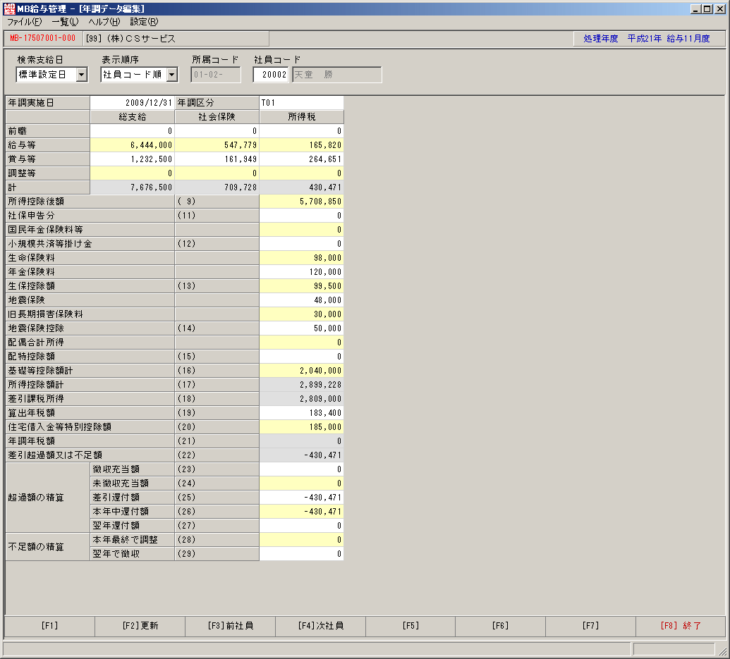
Task: Open the 設定(R) menu
Action: (x=145, y=22)
